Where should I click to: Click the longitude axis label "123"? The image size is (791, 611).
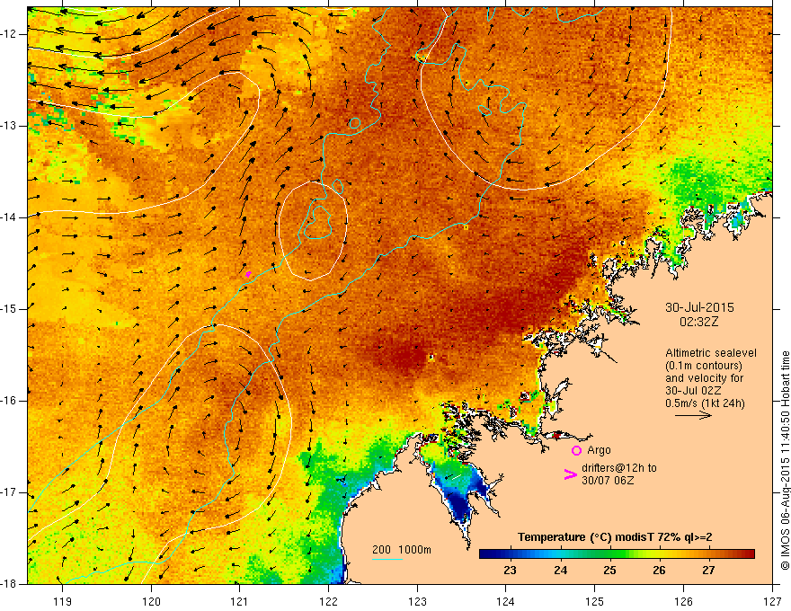tap(417, 601)
